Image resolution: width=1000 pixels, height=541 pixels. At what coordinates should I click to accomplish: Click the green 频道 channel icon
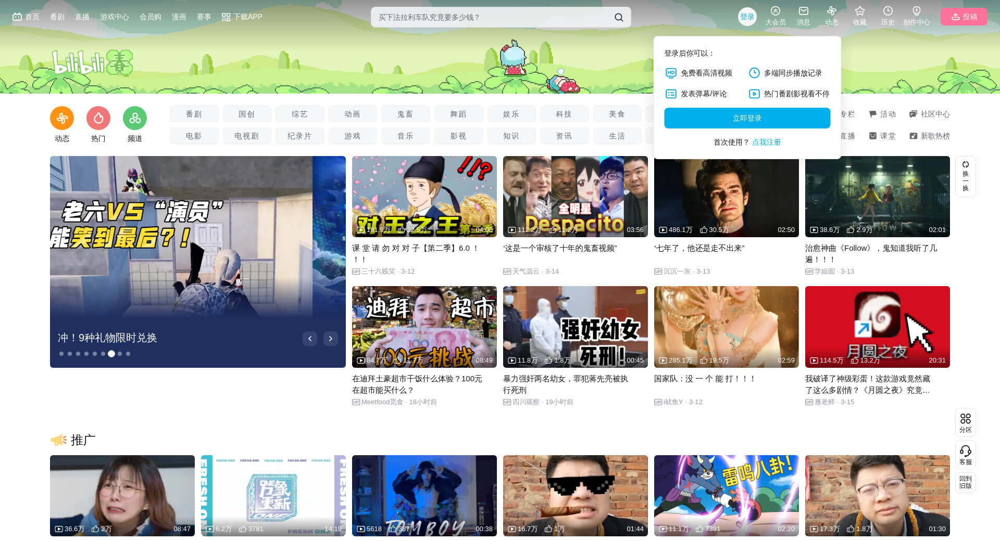pyautogui.click(x=135, y=118)
